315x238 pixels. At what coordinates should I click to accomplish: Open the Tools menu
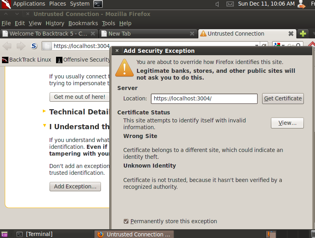point(108,23)
